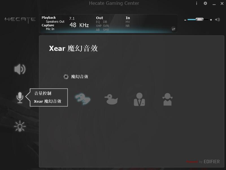This screenshot has width=226, height=170.
Task: Select the duck cartoon voice effect
Action: [x=111, y=99]
